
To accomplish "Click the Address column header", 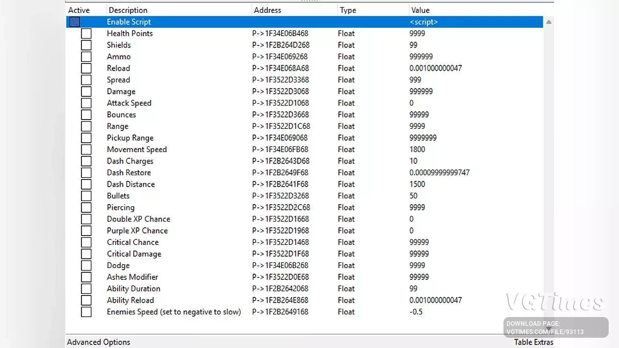I will (x=267, y=10).
